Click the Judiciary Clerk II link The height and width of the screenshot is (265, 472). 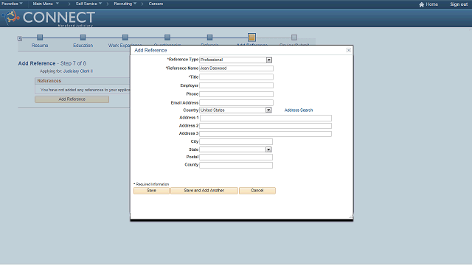coord(78,71)
